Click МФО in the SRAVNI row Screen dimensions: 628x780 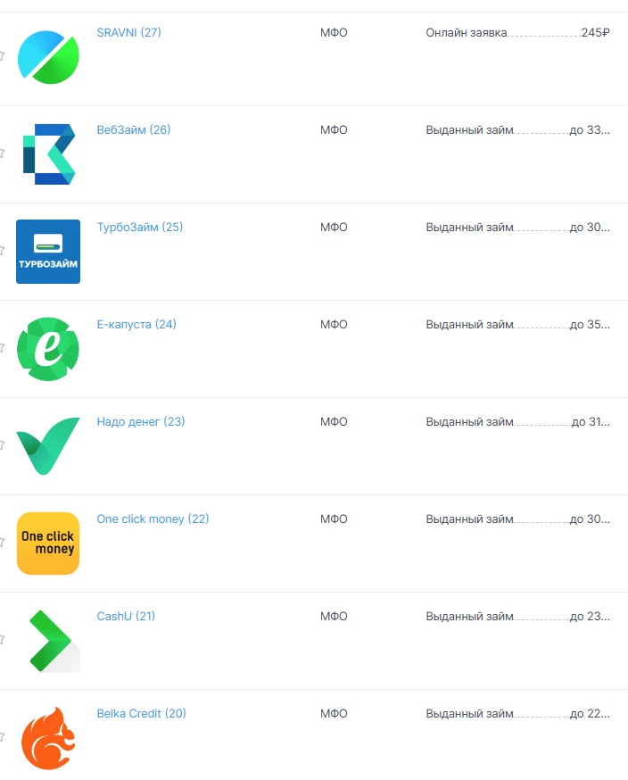click(x=334, y=33)
